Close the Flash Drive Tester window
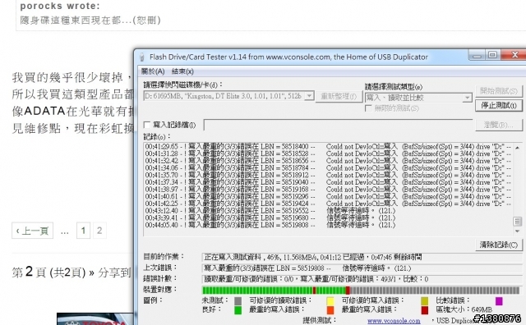The width and height of the screenshot is (526, 325). tap(514, 55)
